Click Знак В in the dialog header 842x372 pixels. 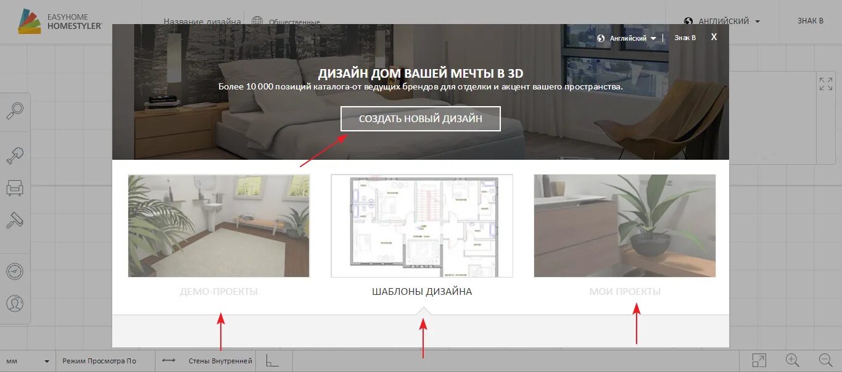685,38
